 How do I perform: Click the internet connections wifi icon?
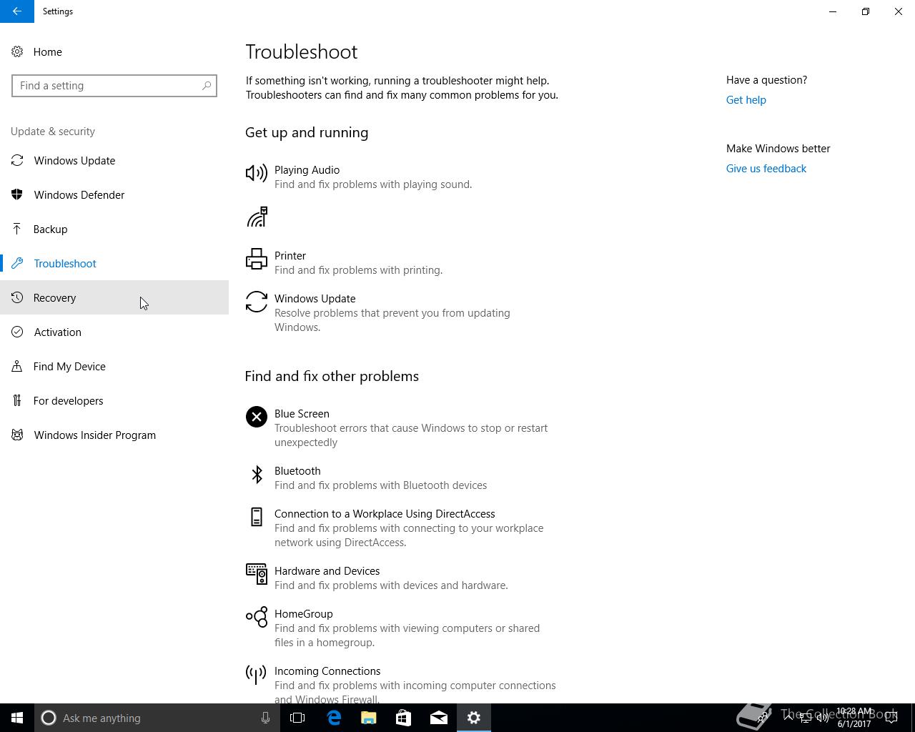click(x=257, y=217)
